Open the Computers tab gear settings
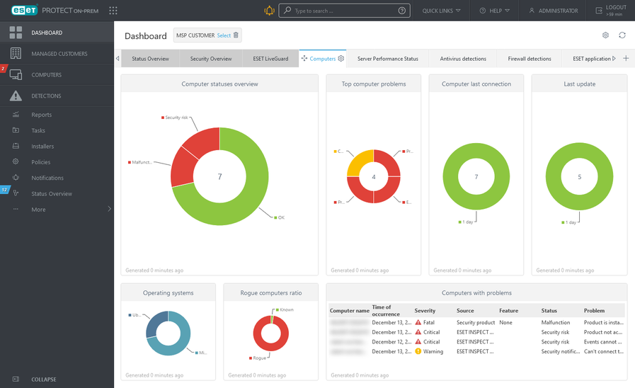This screenshot has width=635, height=388. [341, 59]
